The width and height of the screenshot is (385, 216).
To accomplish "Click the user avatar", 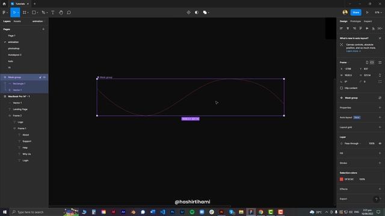I will click(x=345, y=12).
